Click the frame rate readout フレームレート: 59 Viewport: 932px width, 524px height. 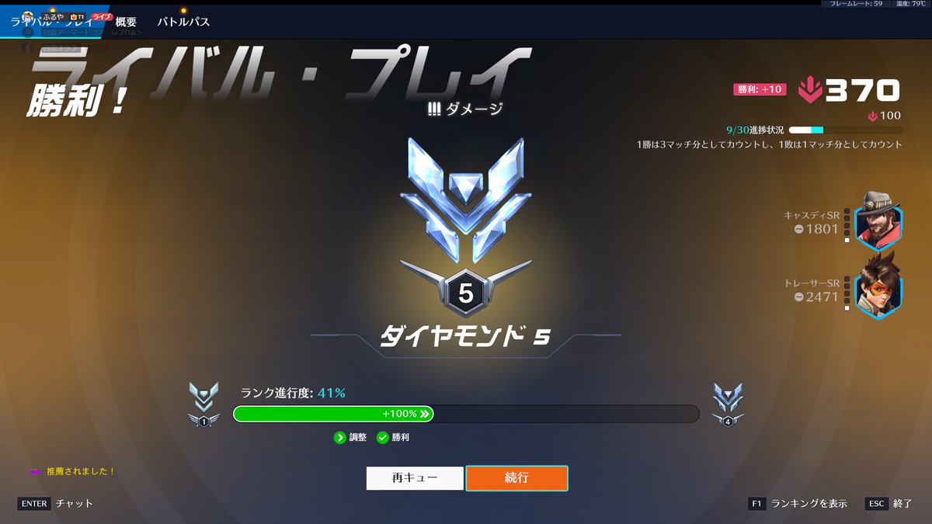click(856, 4)
